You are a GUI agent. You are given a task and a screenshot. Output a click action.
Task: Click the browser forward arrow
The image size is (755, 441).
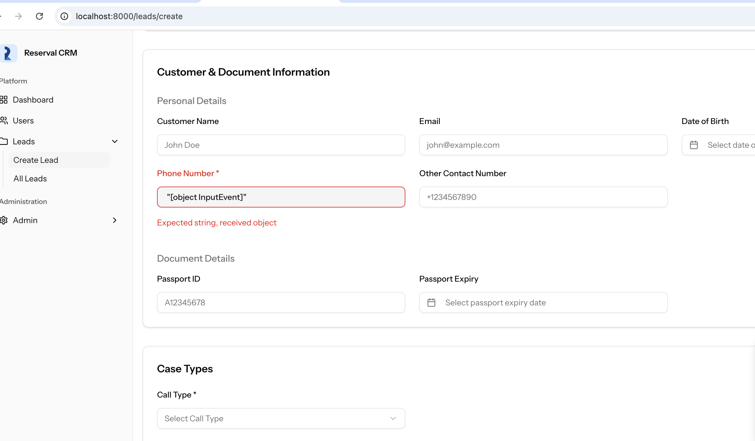click(19, 16)
